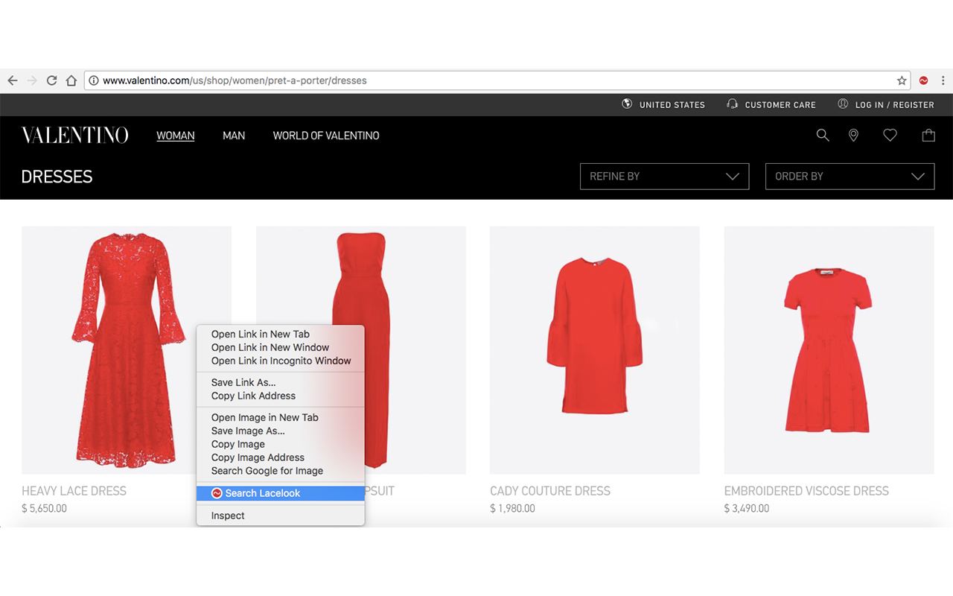Image resolution: width=953 pixels, height=596 pixels.
Task: Bookmark the page with the star icon
Action: pyautogui.click(x=901, y=80)
